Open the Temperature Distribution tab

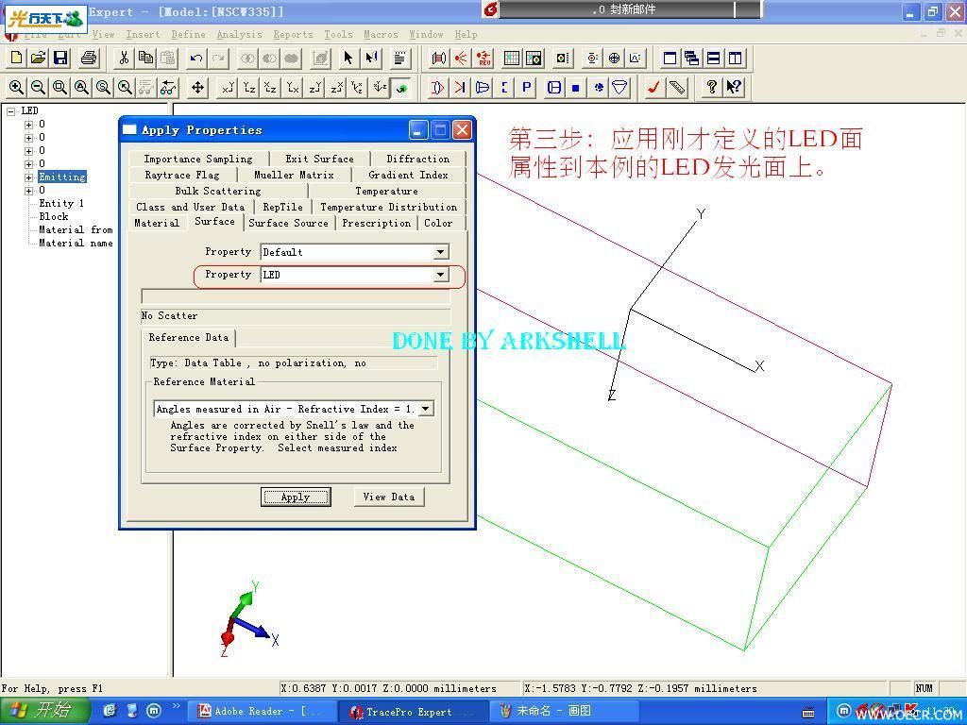pos(388,207)
